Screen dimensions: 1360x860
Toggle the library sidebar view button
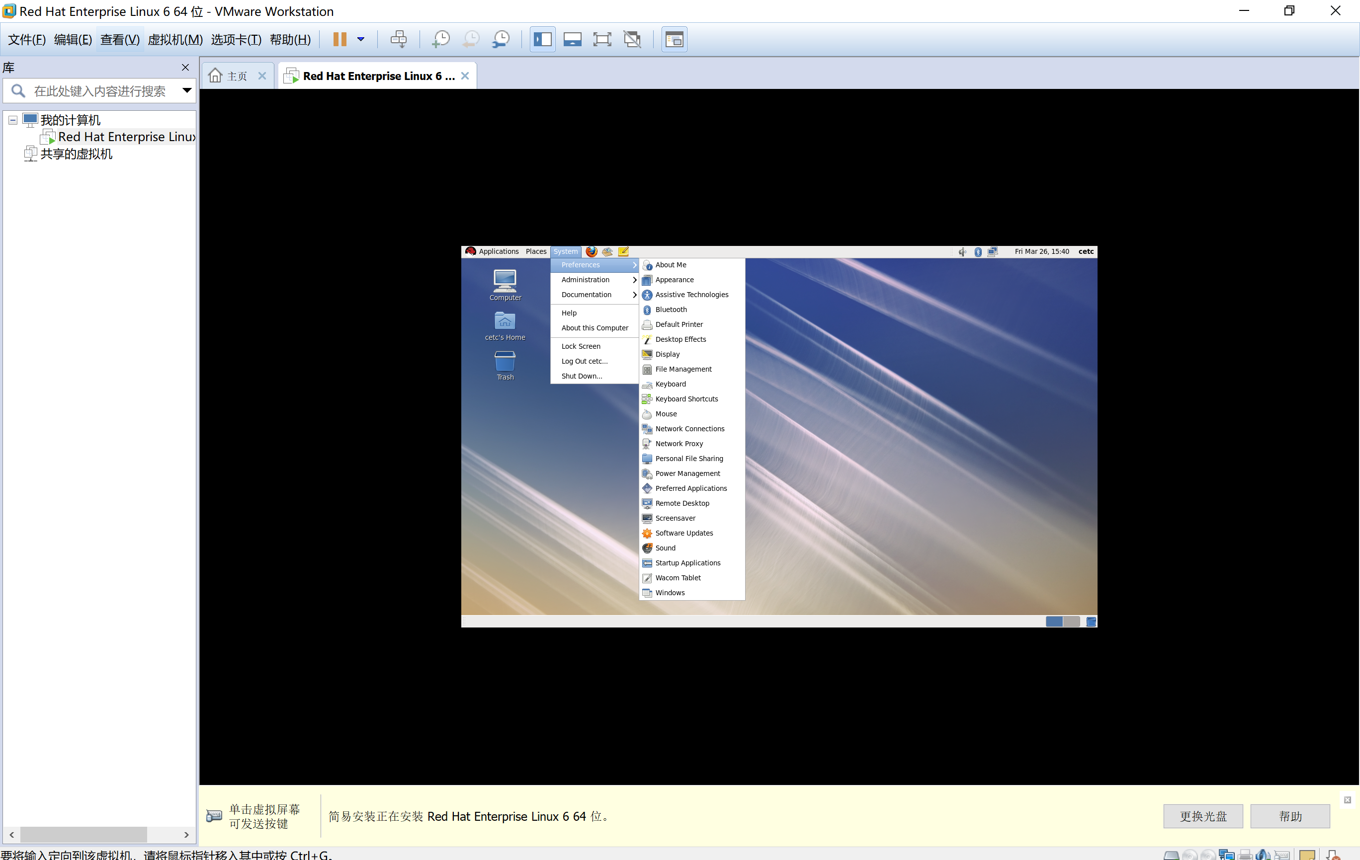point(542,39)
